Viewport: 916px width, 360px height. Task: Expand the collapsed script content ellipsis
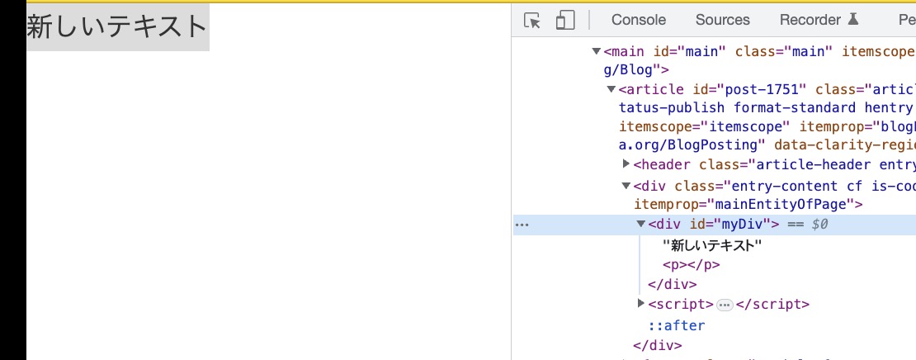coord(725,305)
